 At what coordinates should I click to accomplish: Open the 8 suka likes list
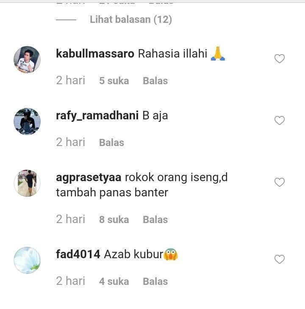[114, 220]
